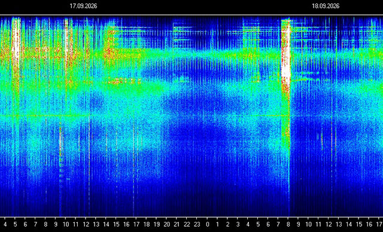This screenshot has height=232, width=383.
Task: Click hour label 17 preceding label 18
Action: (x=136, y=224)
